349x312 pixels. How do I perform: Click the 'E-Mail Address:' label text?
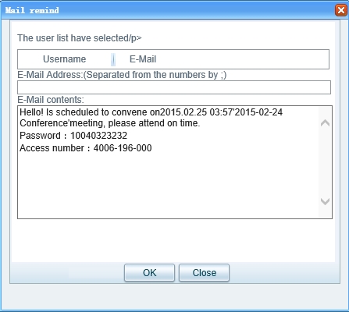click(x=50, y=75)
